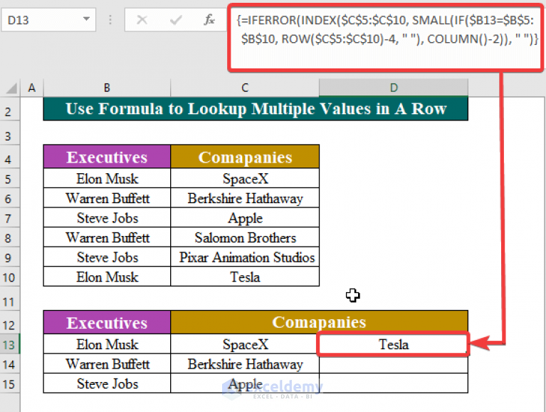Select the column A header
546x412 pixels.
click(x=31, y=88)
